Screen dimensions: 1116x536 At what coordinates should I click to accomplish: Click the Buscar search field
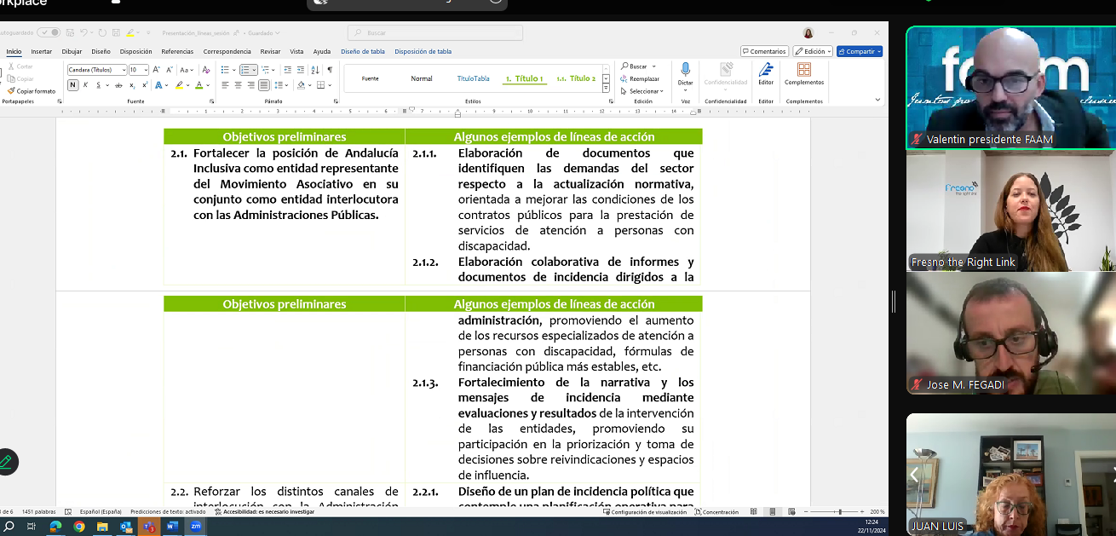[x=434, y=32]
